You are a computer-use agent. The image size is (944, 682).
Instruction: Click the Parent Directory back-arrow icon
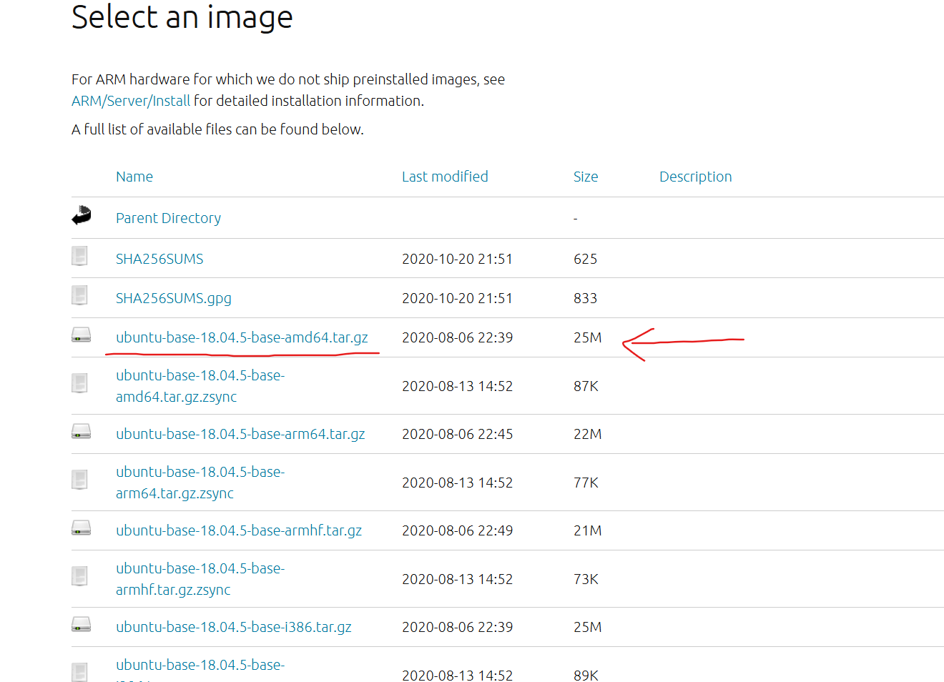pyautogui.click(x=82, y=215)
